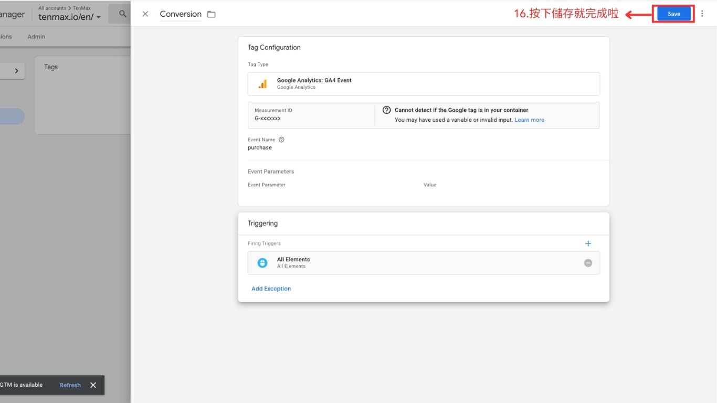Viewport: 717px width, 403px height.
Task: Edit the Conversion tag name field
Action: (x=181, y=14)
